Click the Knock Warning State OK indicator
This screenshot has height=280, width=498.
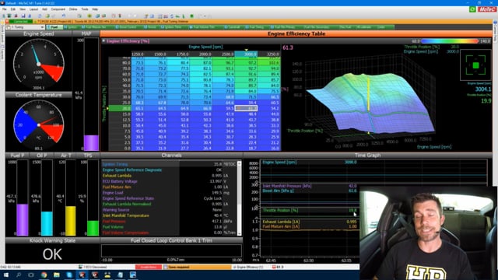point(52,254)
